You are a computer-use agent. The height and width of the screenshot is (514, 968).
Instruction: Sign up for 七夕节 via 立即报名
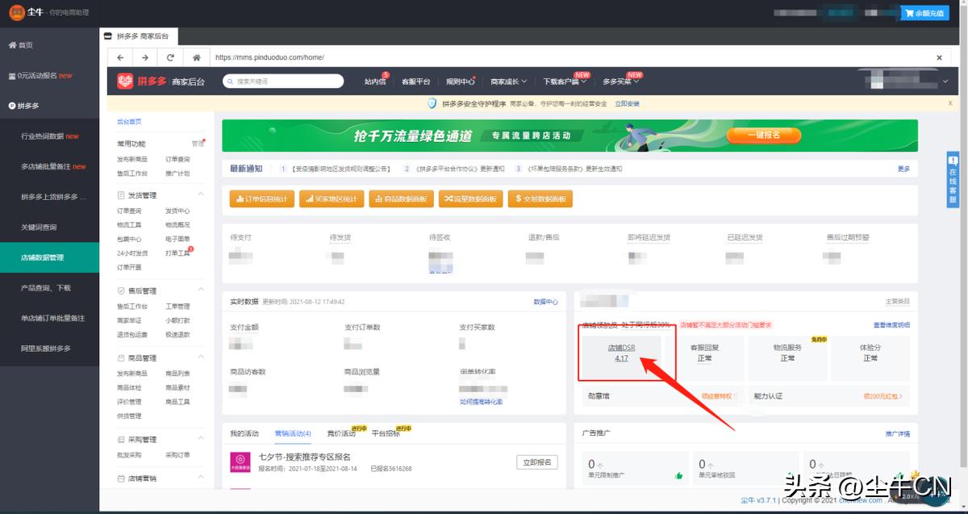[x=538, y=462]
